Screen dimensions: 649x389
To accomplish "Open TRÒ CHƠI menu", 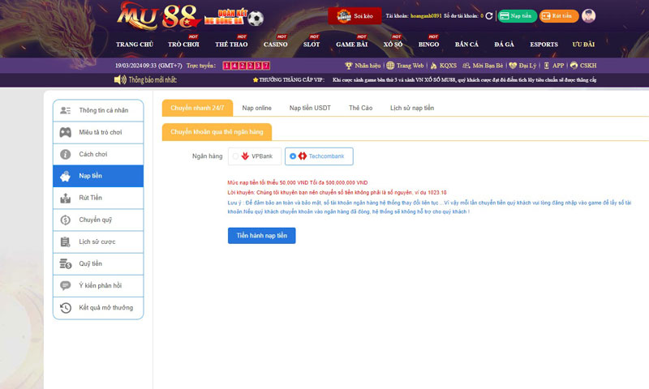I will click(x=183, y=45).
